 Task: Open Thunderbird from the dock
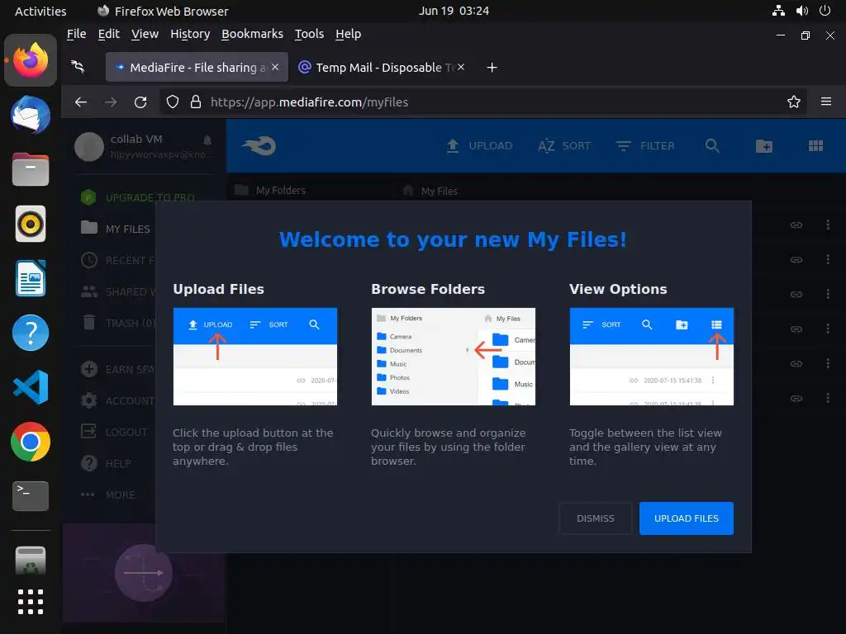[31, 115]
